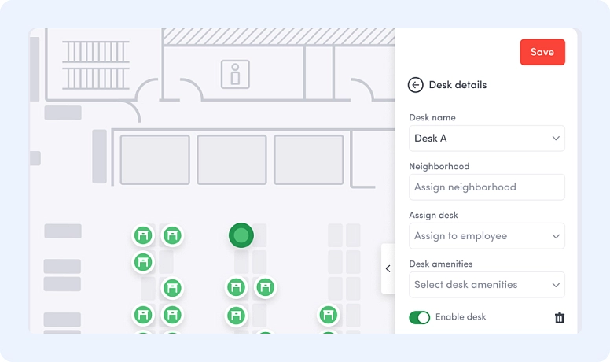Select the dark green highlighted desk marker
The width and height of the screenshot is (610, 362).
tap(241, 235)
